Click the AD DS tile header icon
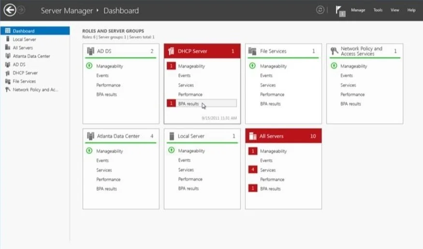The image size is (423, 249). pyautogui.click(x=91, y=51)
